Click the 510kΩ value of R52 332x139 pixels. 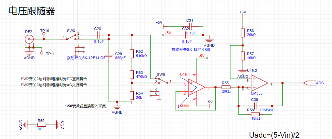[141, 56]
